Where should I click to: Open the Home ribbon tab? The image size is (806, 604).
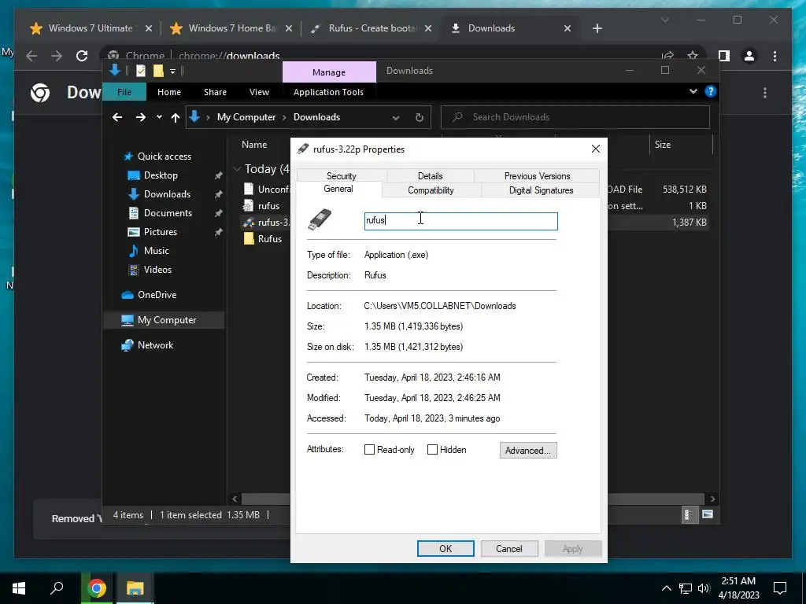[x=169, y=92]
